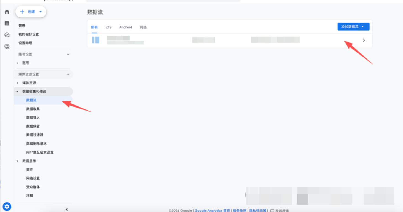The image size is (403, 212).
Task: Open the Home icon in the left rail
Action: point(6,12)
